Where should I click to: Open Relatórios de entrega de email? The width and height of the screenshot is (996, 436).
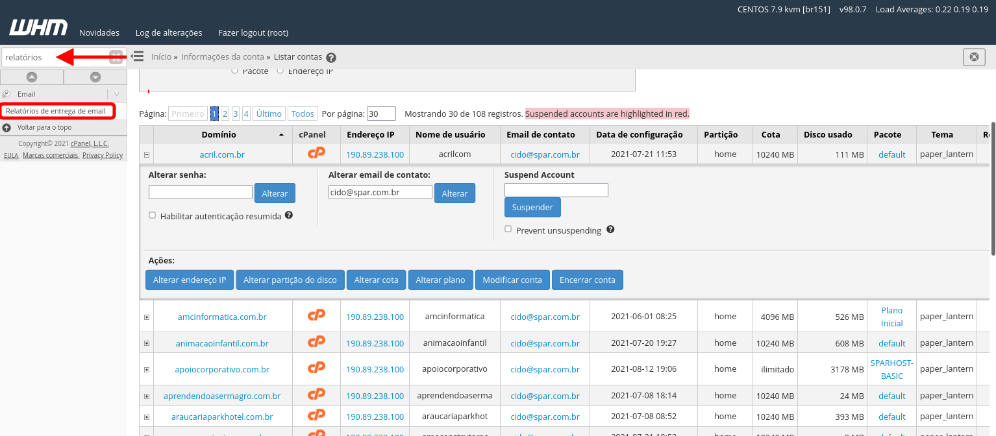coord(56,111)
